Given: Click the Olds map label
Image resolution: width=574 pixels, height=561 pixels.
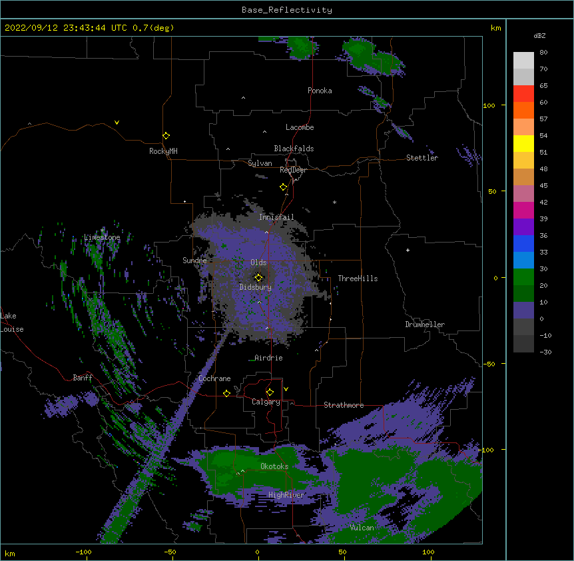Looking at the screenshot, I should click(258, 263).
